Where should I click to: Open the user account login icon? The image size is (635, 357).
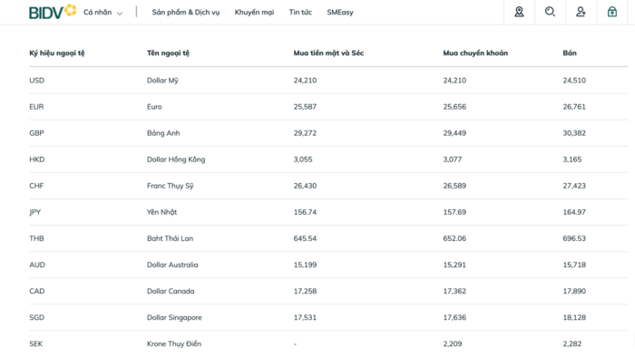click(x=581, y=12)
